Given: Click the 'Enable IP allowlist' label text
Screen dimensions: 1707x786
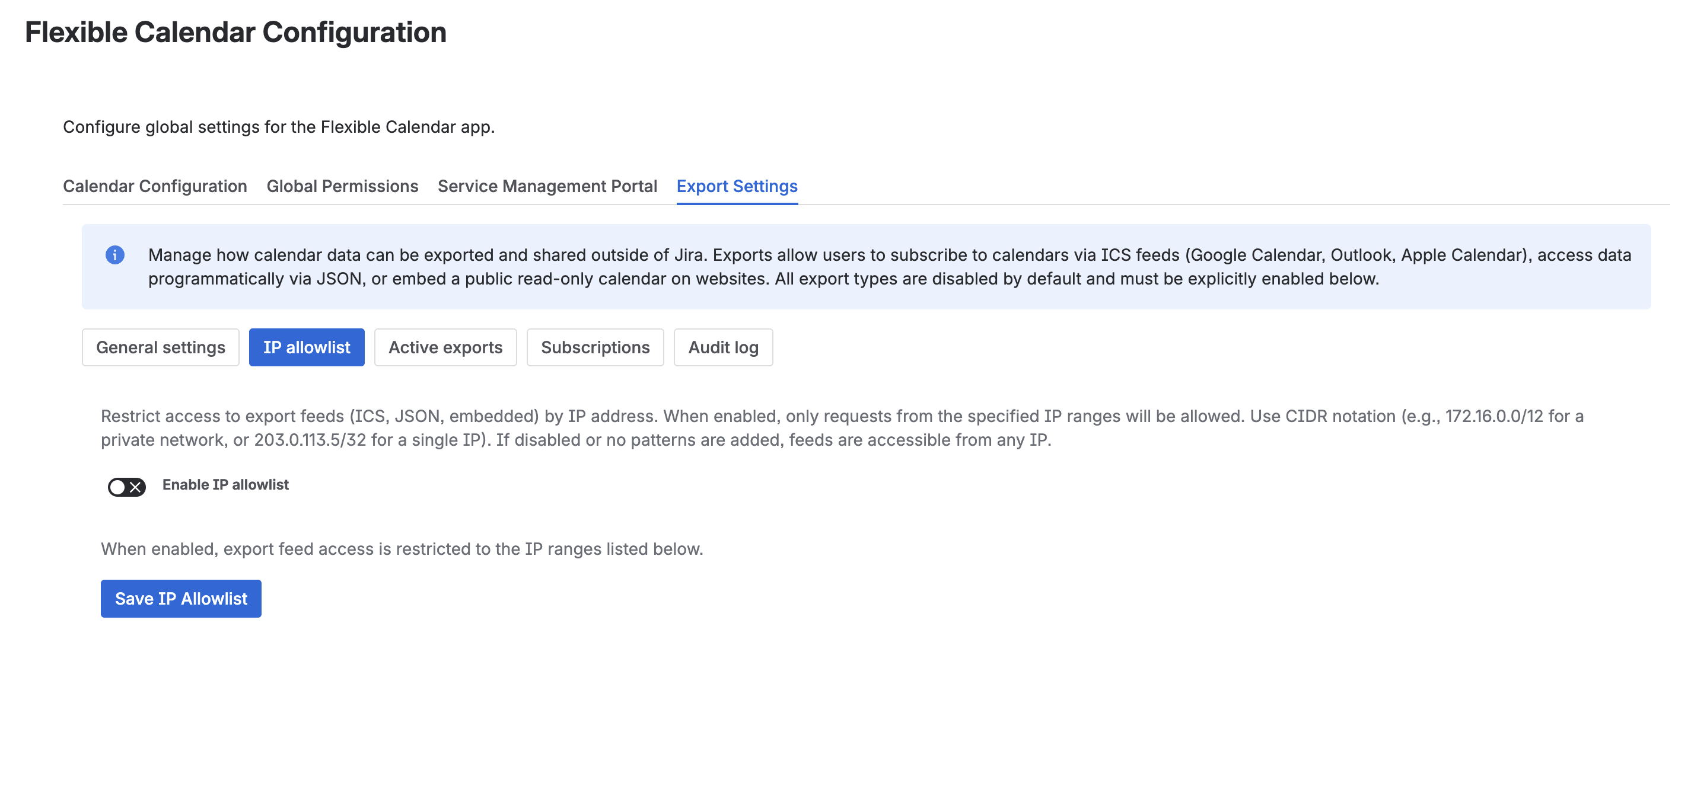Looking at the screenshot, I should [225, 485].
